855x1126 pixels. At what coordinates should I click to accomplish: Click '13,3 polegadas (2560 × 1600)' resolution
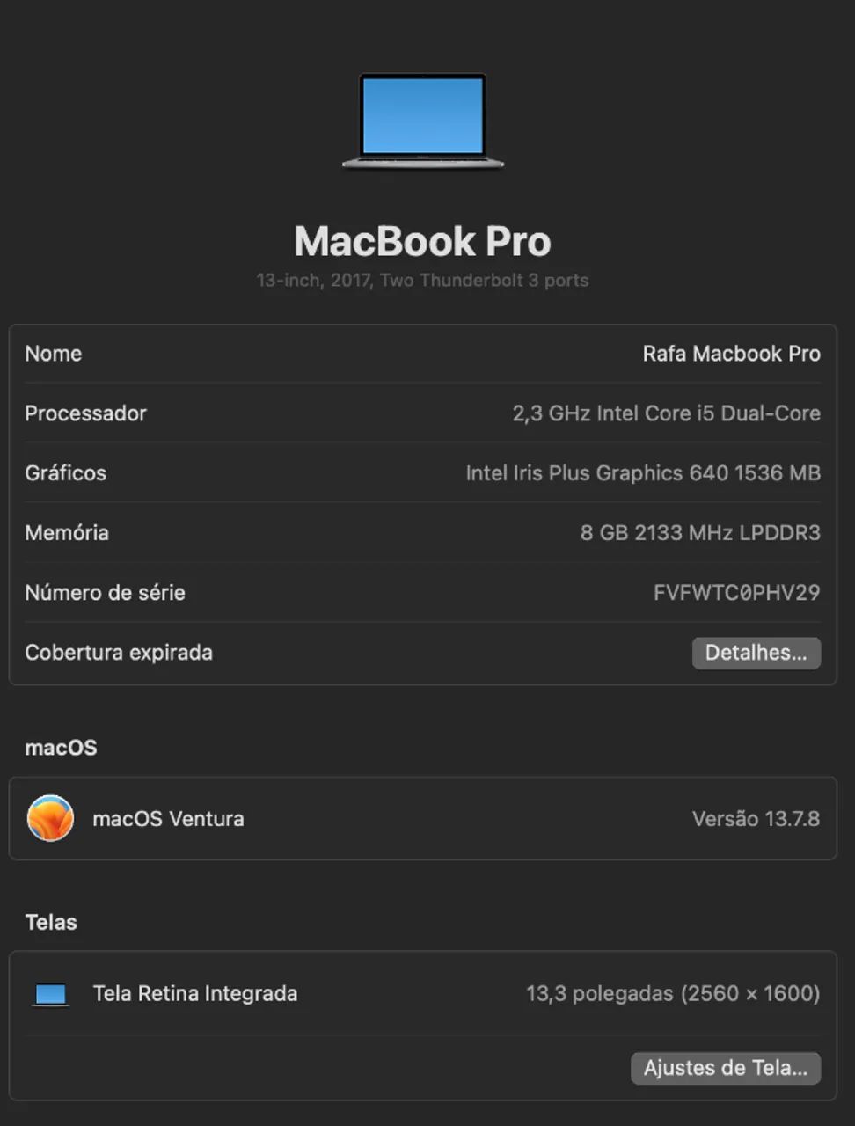coord(673,994)
